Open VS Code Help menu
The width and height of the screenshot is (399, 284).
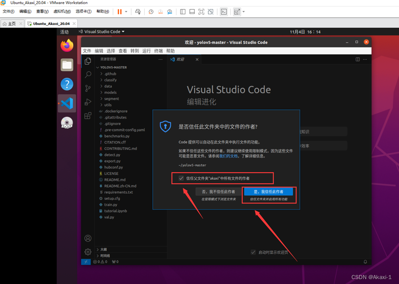pyautogui.click(x=170, y=51)
